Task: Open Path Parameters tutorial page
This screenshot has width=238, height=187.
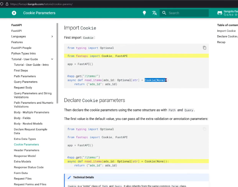Action: [25, 76]
